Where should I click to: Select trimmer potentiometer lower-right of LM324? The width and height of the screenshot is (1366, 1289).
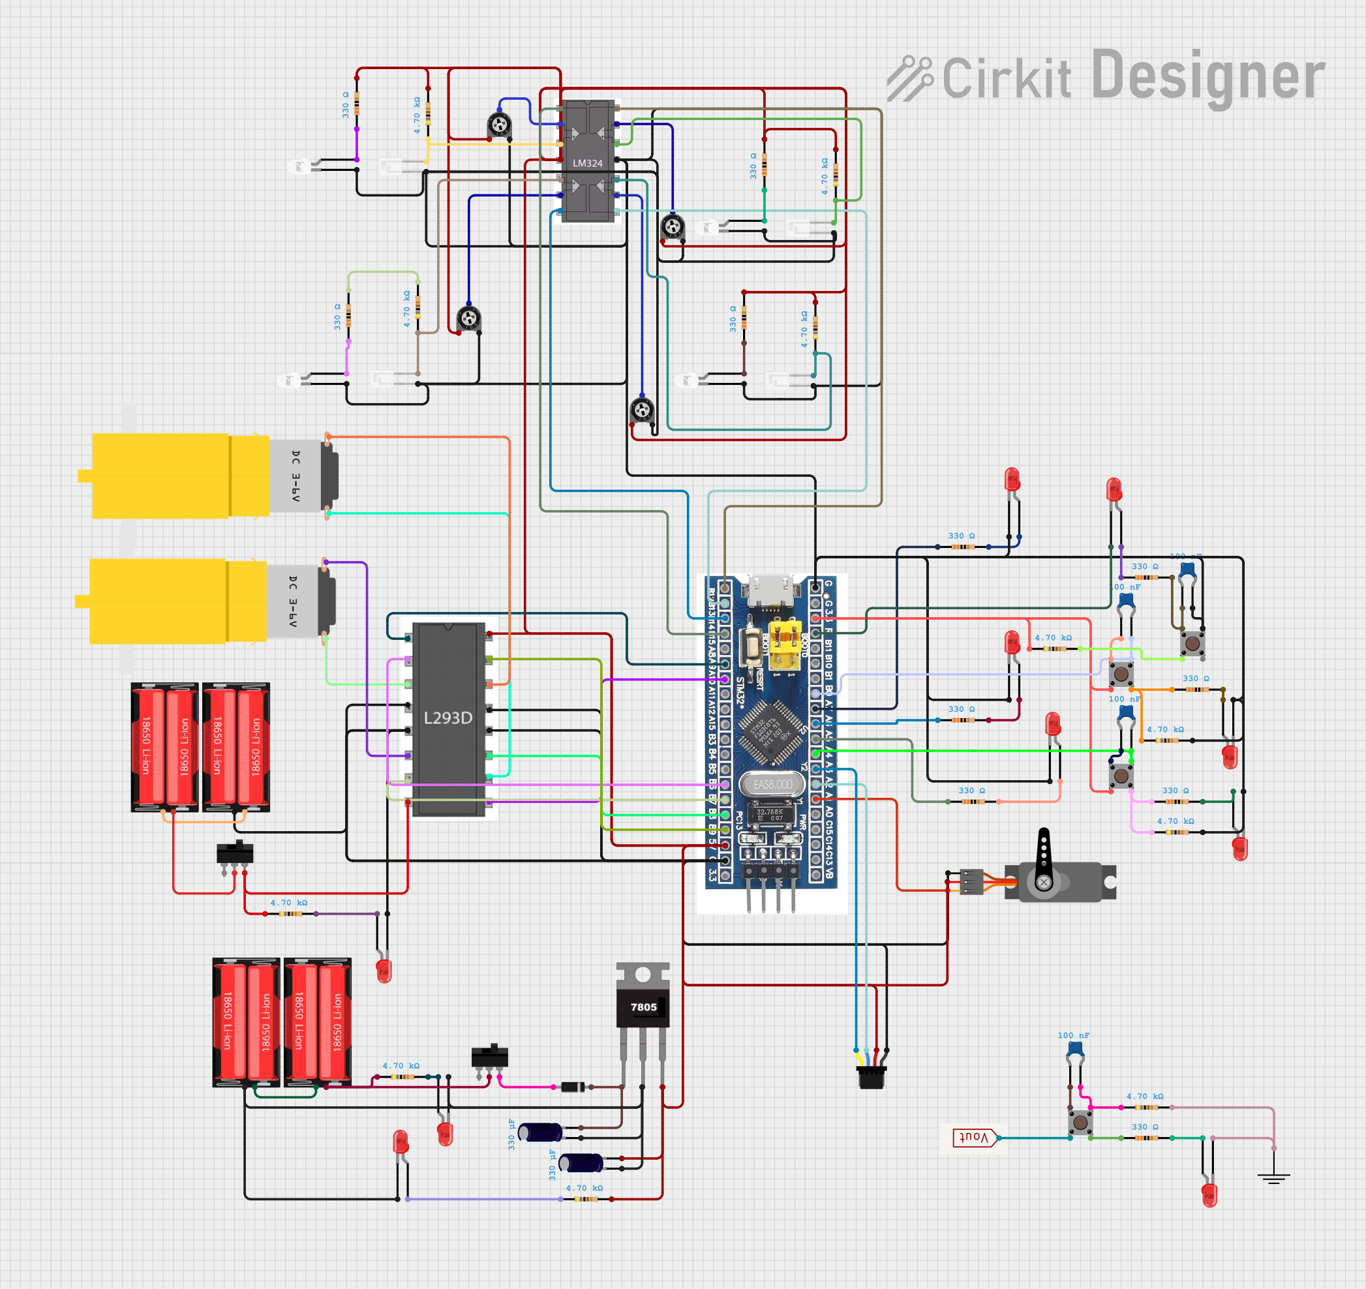673,226
